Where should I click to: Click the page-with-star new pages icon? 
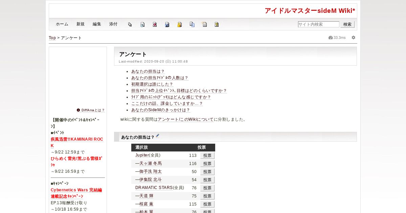tap(204, 24)
